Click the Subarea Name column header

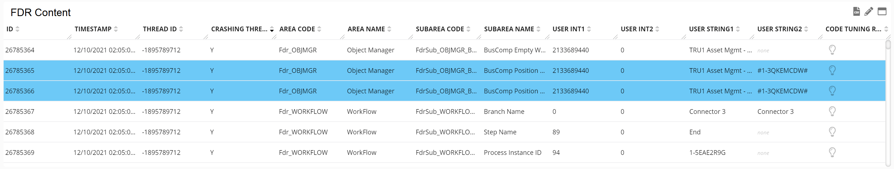509,29
